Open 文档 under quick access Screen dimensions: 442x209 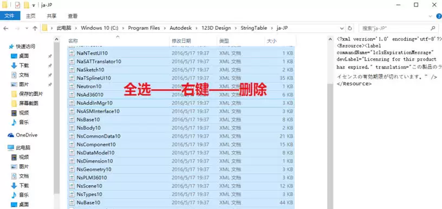(x=24, y=75)
